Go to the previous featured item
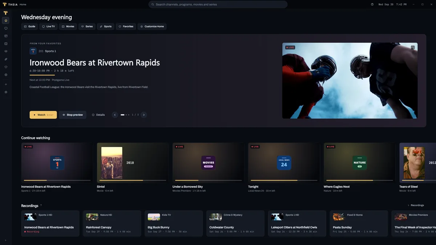The width and height of the screenshot is (436, 245). click(x=115, y=115)
